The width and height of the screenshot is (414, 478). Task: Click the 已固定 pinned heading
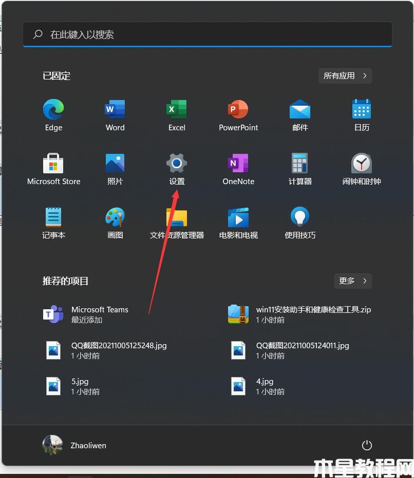coord(57,75)
